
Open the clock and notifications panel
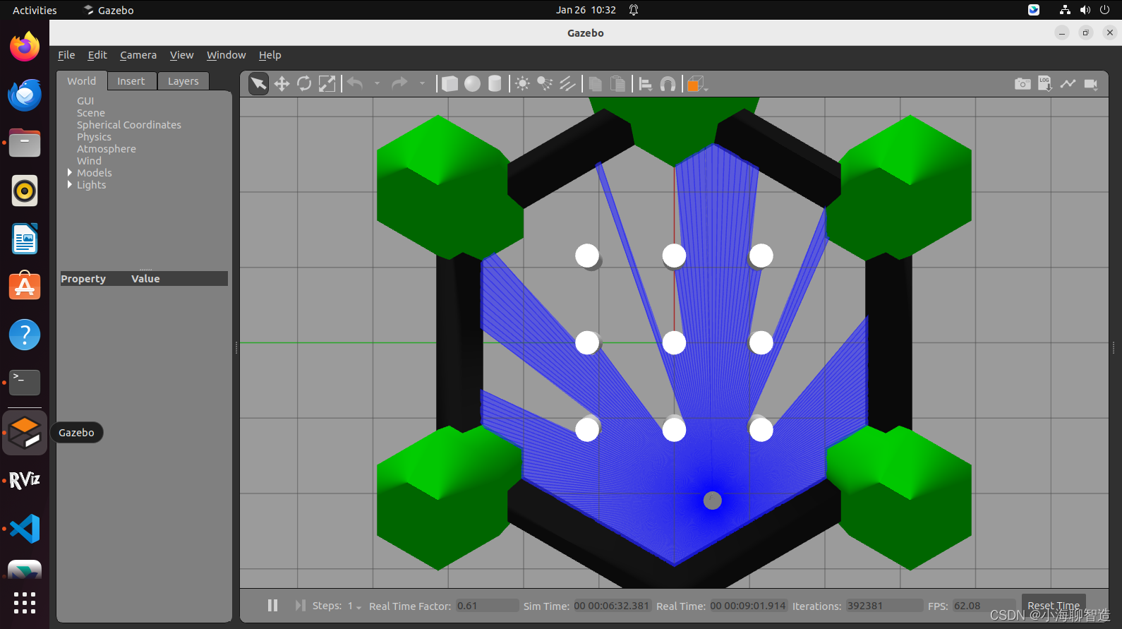(x=586, y=10)
